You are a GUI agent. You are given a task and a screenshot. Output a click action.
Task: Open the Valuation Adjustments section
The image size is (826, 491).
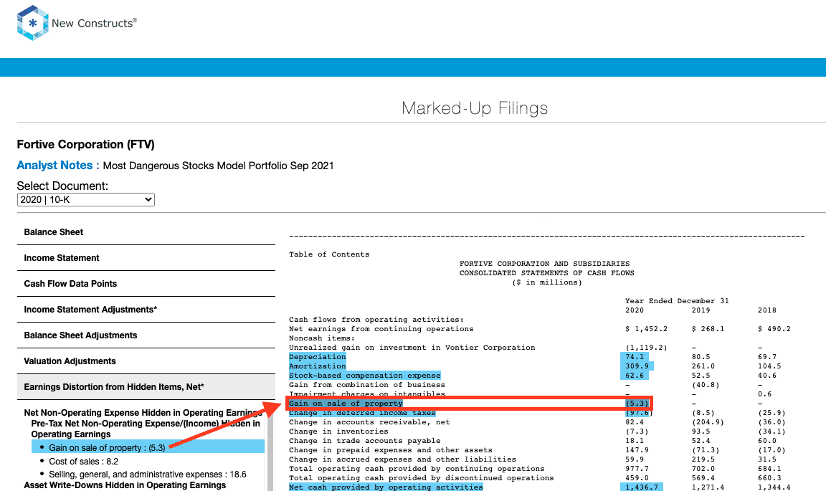146,361
